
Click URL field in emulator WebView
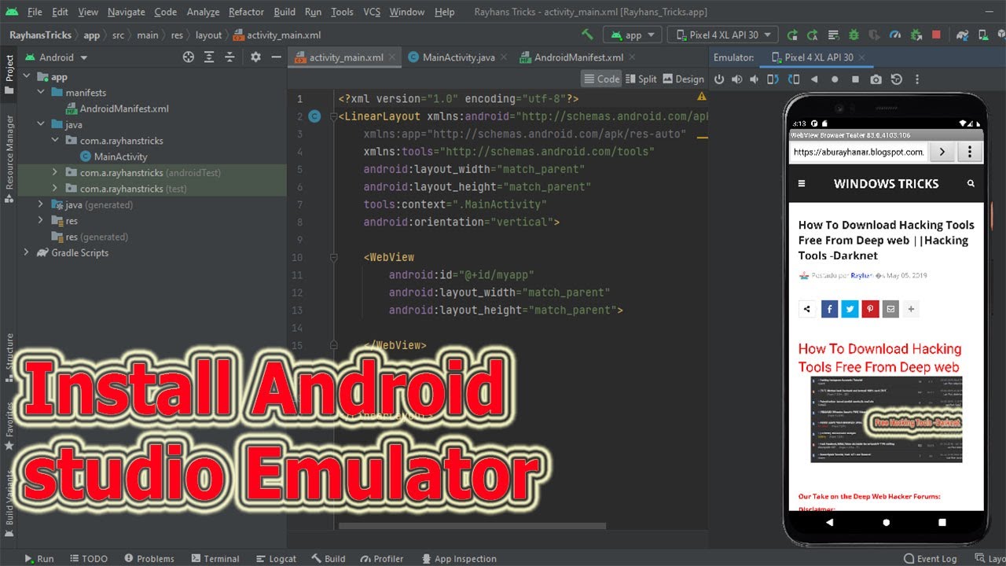[x=859, y=152]
